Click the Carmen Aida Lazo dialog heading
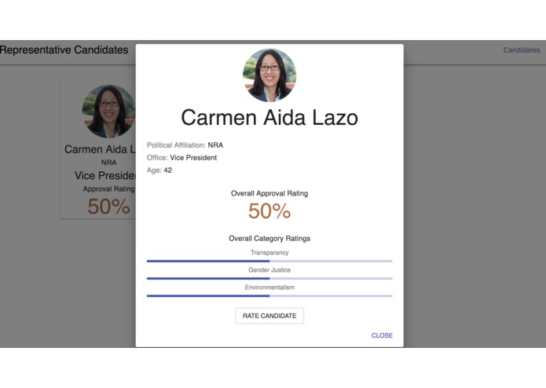This screenshot has height=388, width=546. 269,118
